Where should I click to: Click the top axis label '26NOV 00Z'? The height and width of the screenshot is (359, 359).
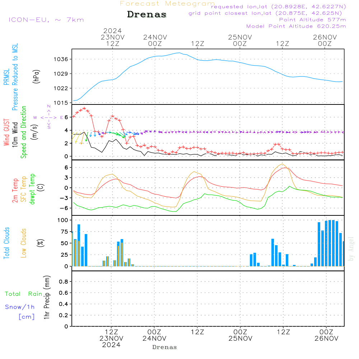click(325, 40)
